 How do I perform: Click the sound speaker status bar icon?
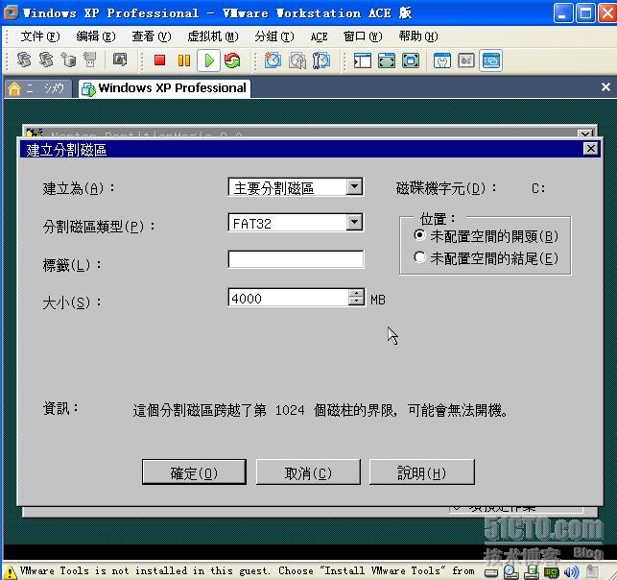[x=571, y=572]
